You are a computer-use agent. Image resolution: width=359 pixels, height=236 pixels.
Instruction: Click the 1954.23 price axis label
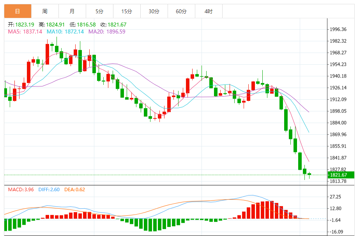click(338, 64)
